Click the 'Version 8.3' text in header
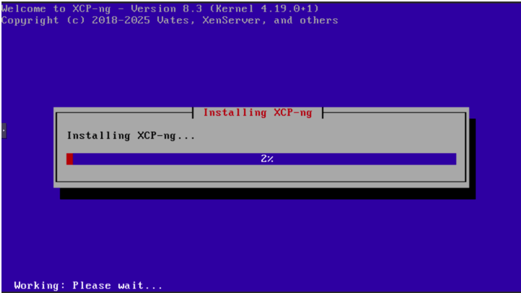This screenshot has height=293, width=521. point(166,9)
